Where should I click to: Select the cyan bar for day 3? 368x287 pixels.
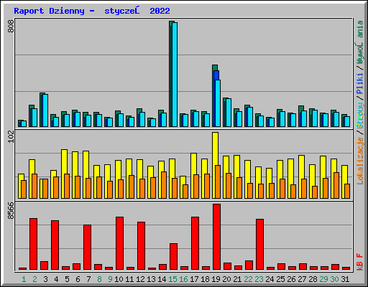[x=45, y=110]
